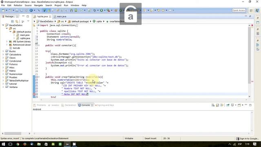This screenshot has width=261, height=147.
Task: Click Collapse All in Package Explorer
Action: pyautogui.click(x=13, y=21)
